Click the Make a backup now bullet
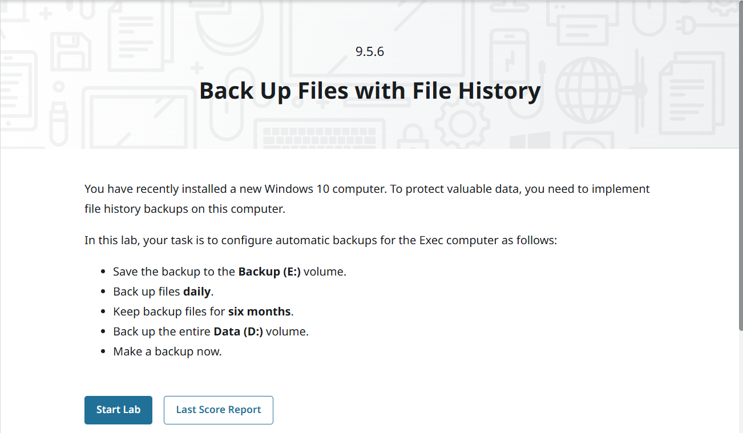Image resolution: width=743 pixels, height=433 pixels. 167,351
